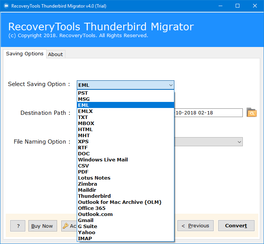Pick Outlook.com saving option

click(126, 214)
